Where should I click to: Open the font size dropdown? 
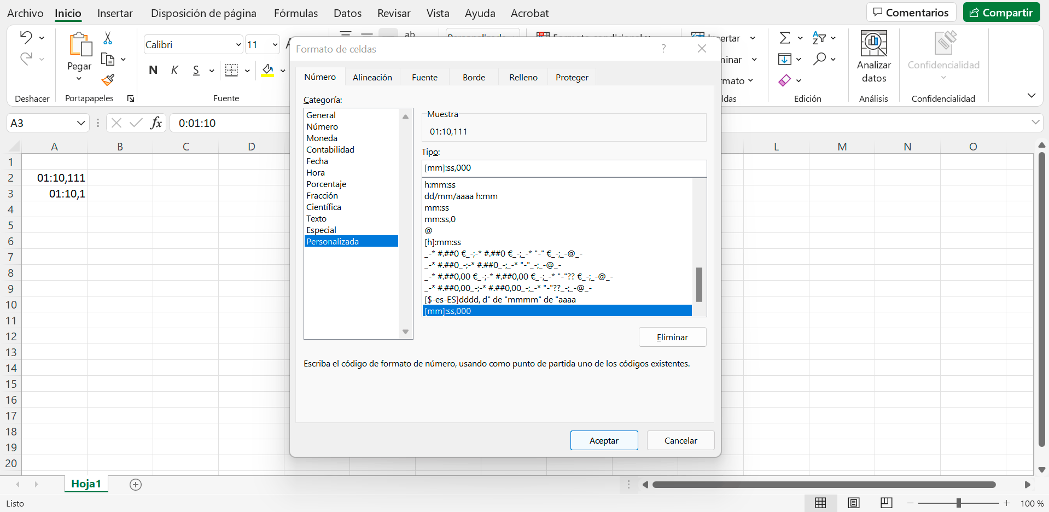[275, 45]
